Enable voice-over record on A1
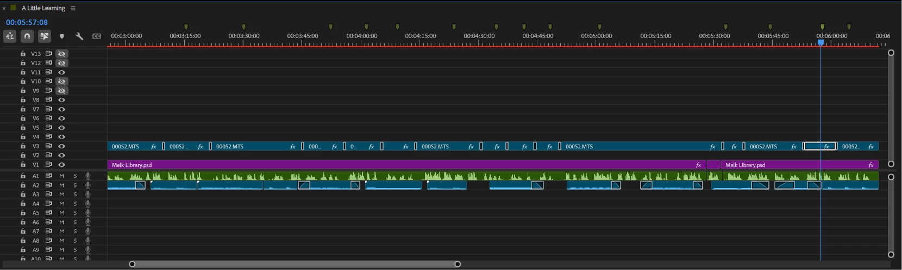The height and width of the screenshot is (270, 902). coord(88,176)
